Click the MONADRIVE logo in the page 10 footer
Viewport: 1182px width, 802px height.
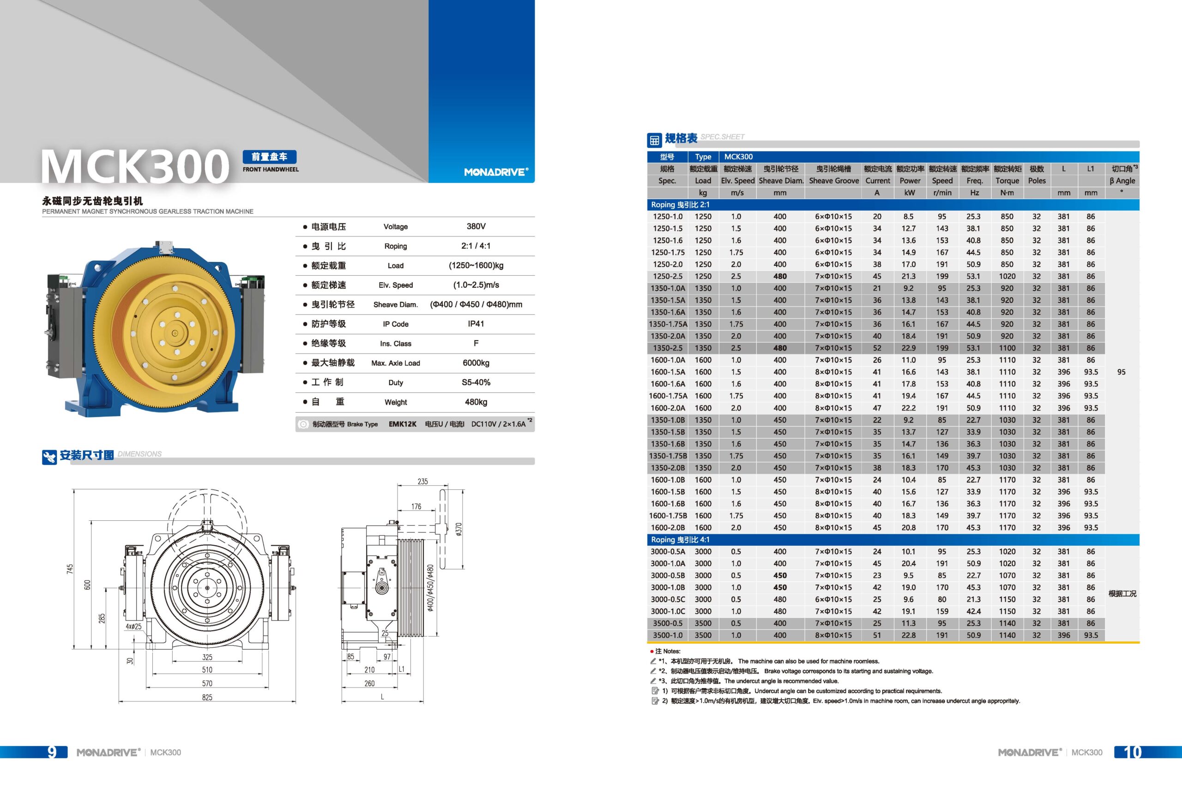click(x=1030, y=752)
